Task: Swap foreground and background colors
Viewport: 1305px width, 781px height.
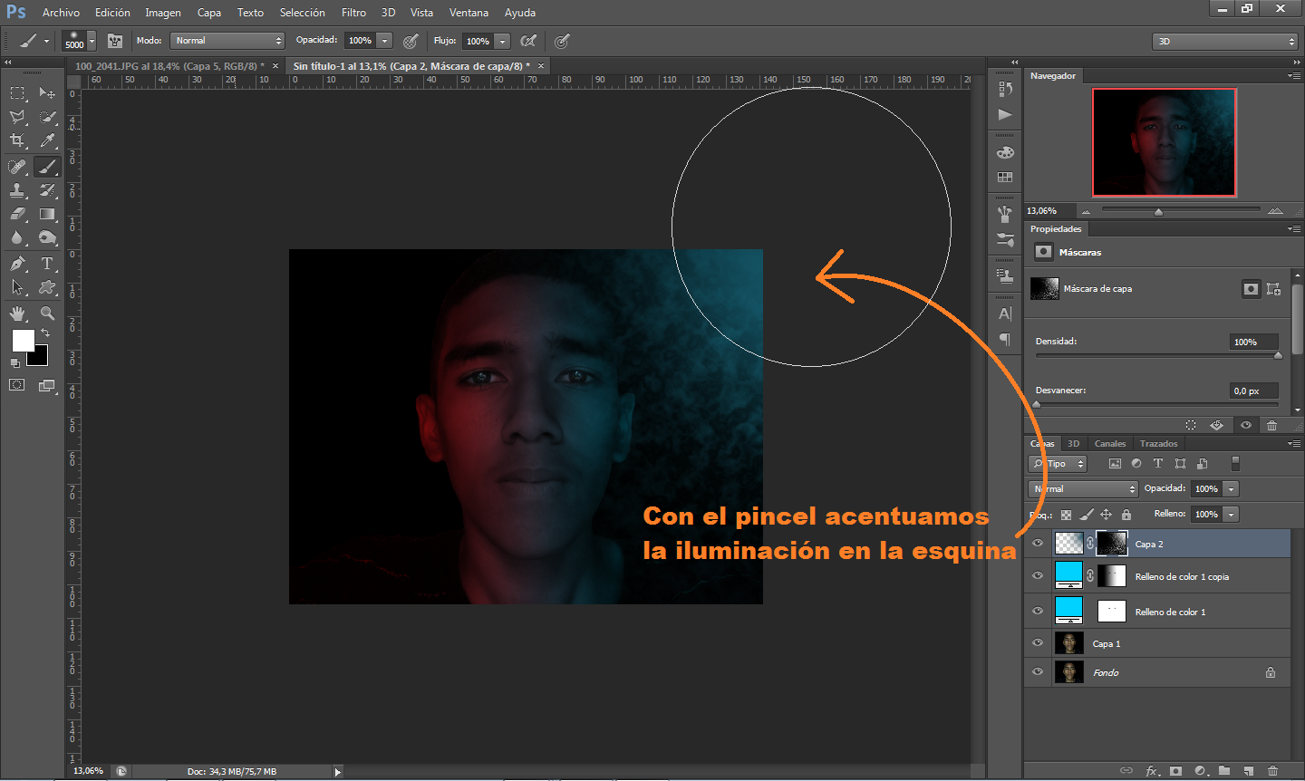Action: tap(45, 333)
